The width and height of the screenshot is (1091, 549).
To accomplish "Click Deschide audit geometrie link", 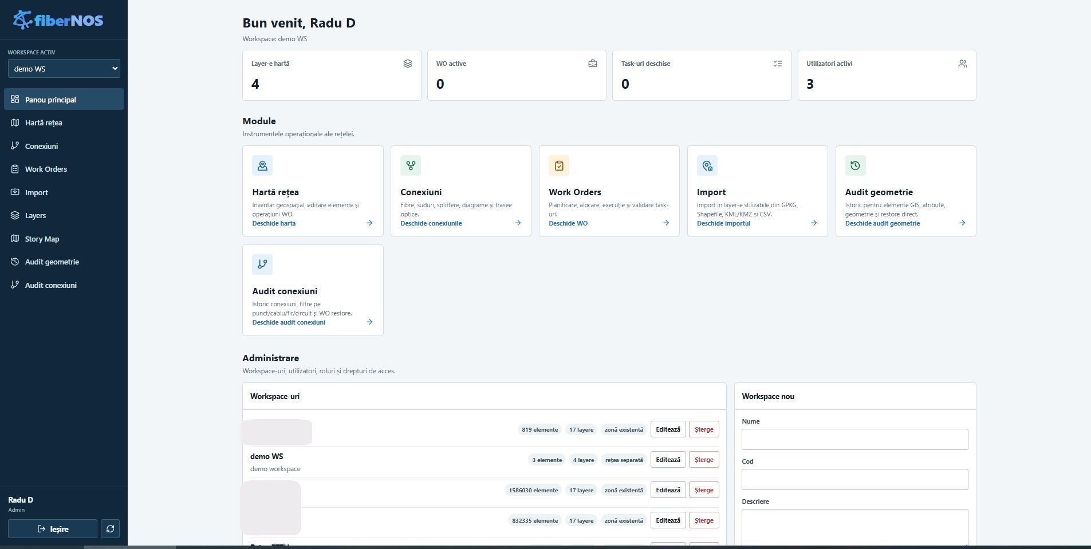I will coord(883,223).
